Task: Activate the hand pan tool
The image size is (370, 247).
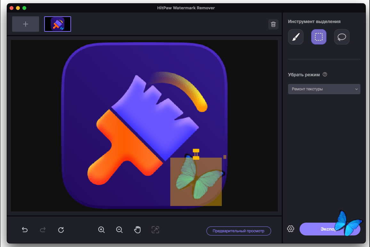Action: pyautogui.click(x=137, y=230)
